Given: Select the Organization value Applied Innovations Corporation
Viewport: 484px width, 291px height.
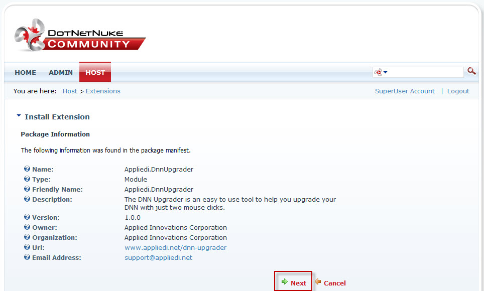Looking at the screenshot, I should [x=176, y=238].
